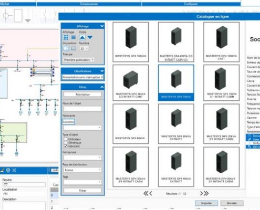Open the Configurer ribbon tab
The height and width of the screenshot is (210, 260).
point(191,4)
